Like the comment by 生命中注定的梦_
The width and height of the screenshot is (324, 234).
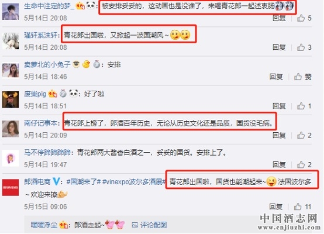coord(301,18)
